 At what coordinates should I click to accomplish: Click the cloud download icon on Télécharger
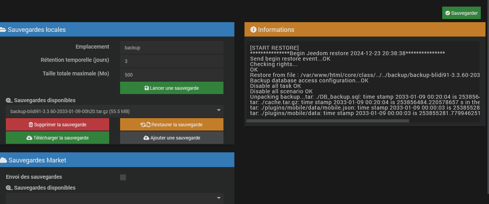click(29, 138)
